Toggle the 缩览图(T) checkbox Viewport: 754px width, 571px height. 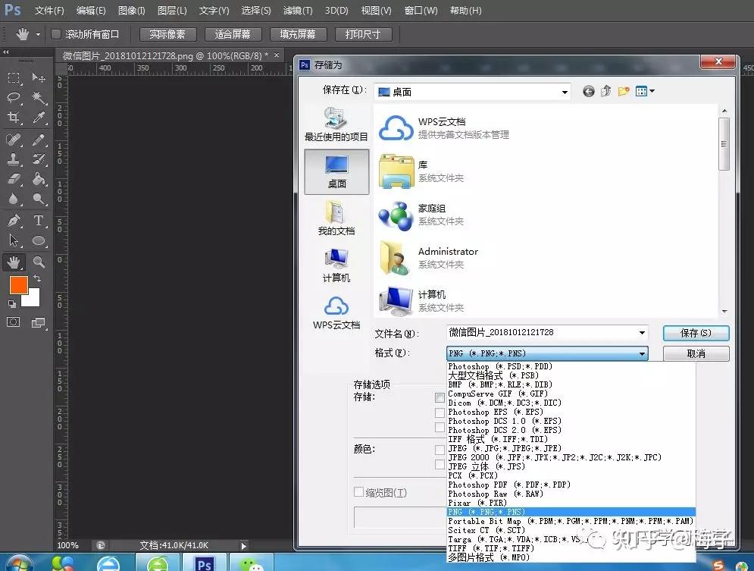point(358,491)
